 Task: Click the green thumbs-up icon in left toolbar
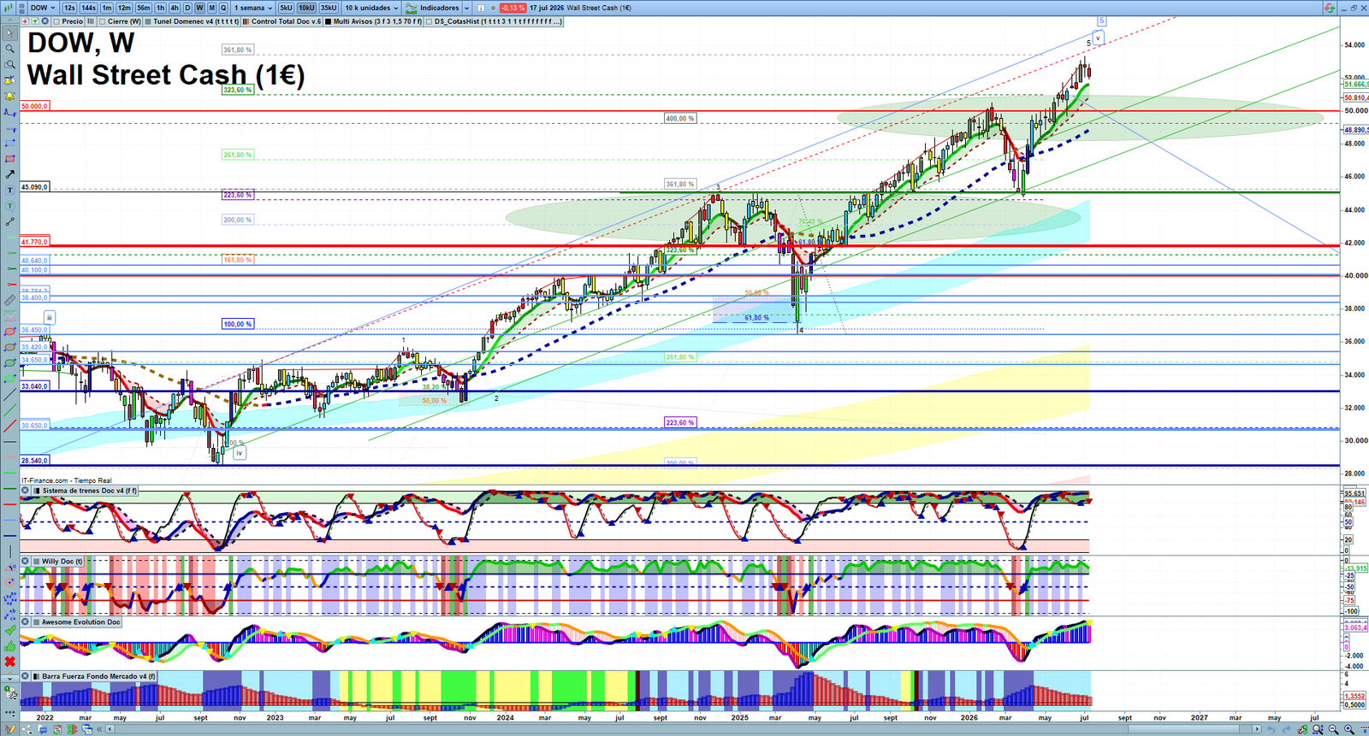(x=9, y=647)
